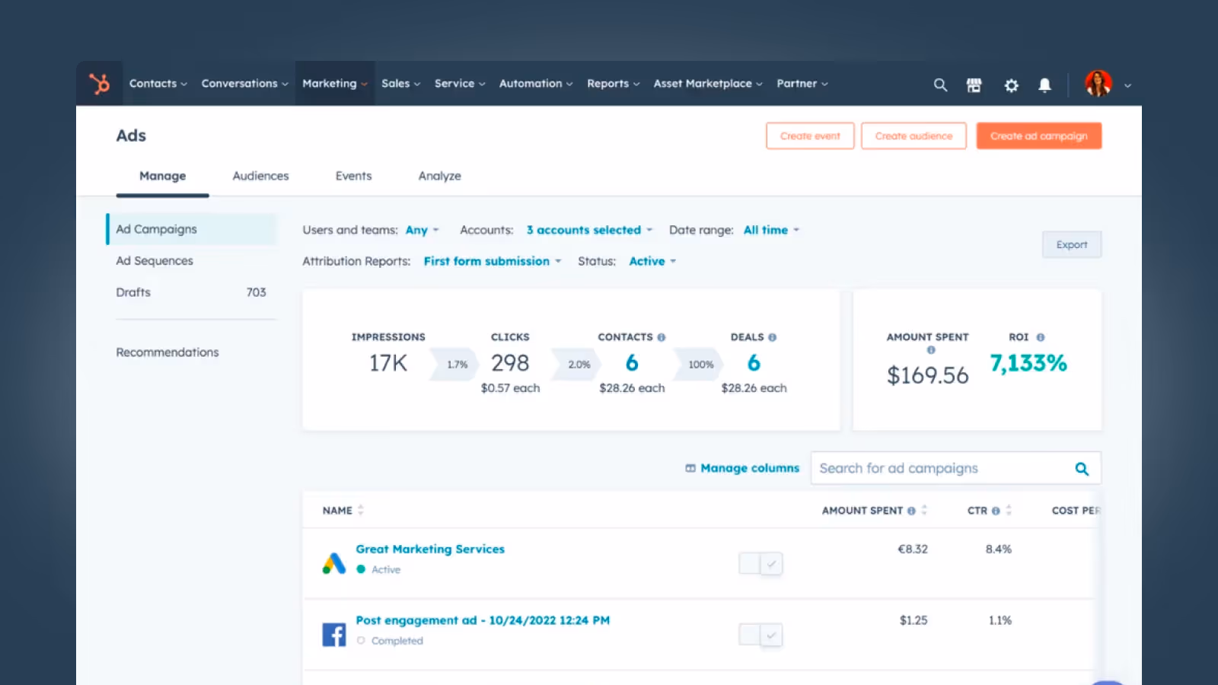The height and width of the screenshot is (685, 1218).
Task: Click info icon next to Deals metric
Action: click(x=772, y=337)
